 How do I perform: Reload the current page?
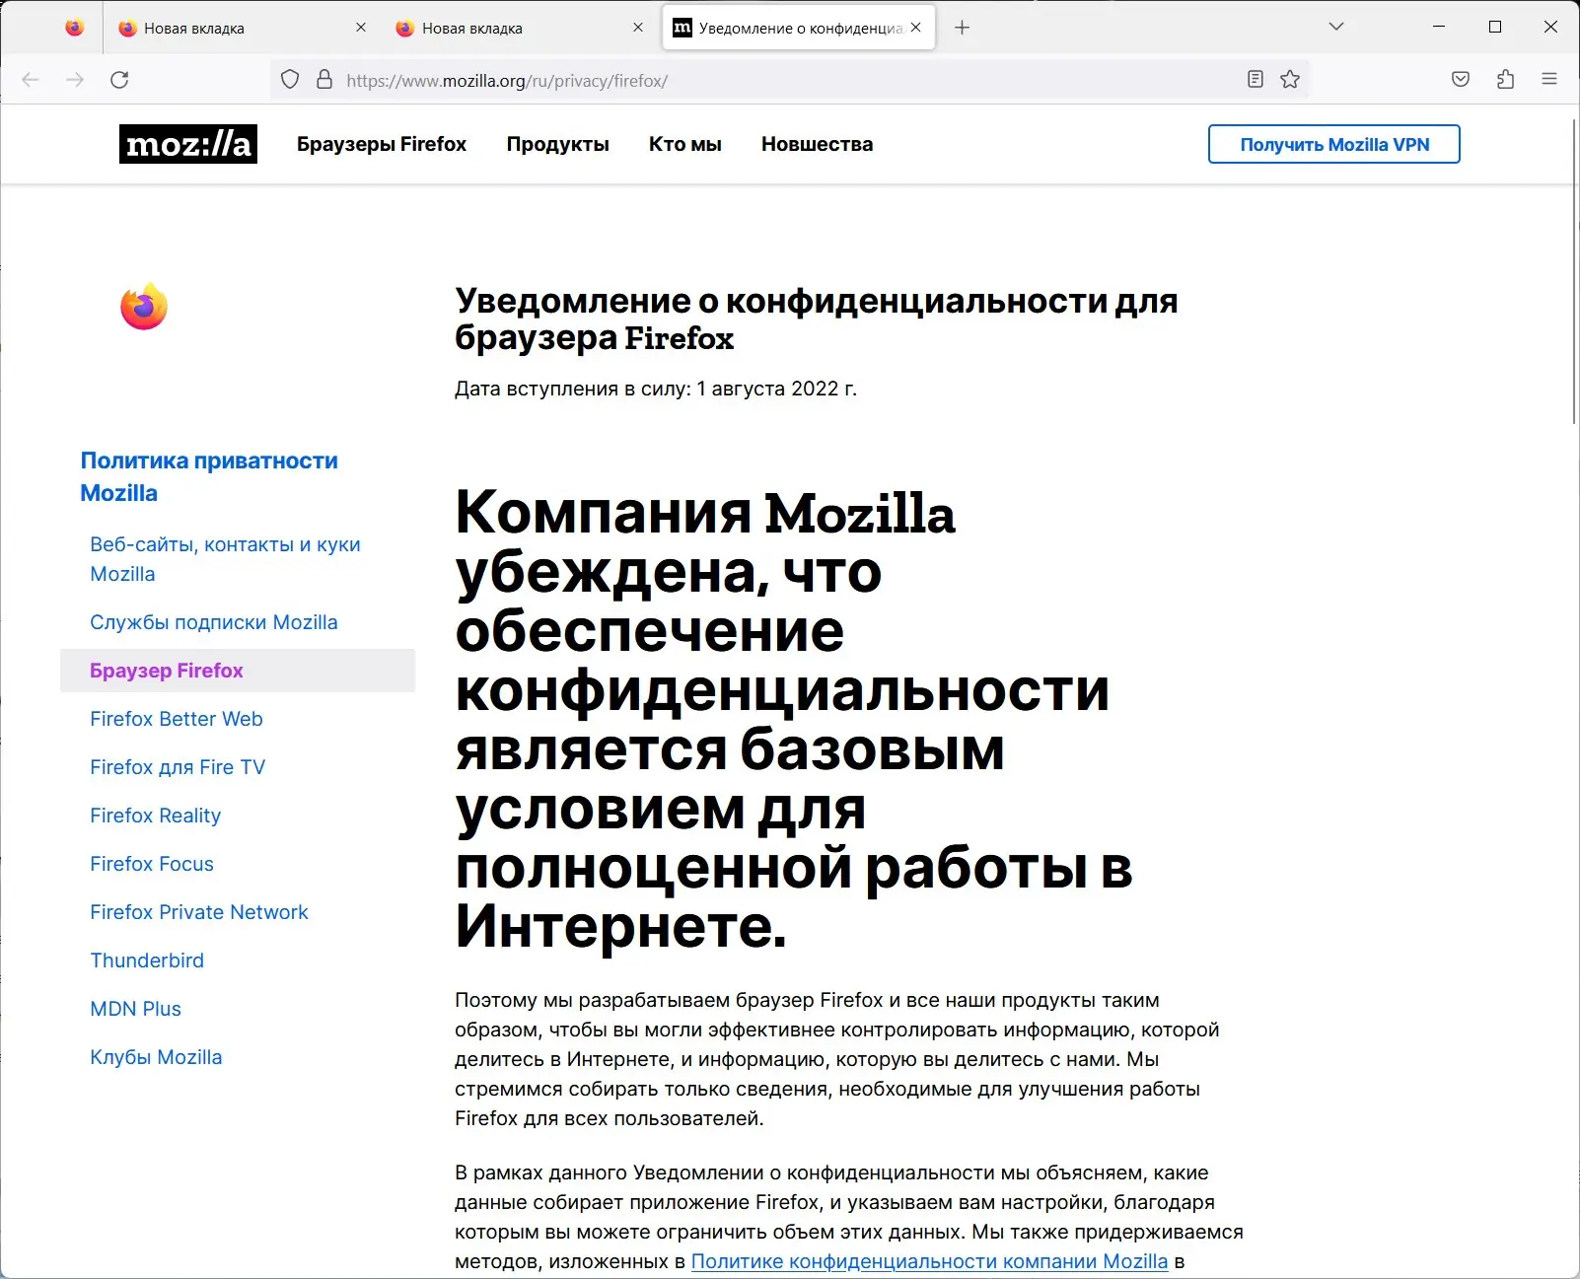point(119,79)
